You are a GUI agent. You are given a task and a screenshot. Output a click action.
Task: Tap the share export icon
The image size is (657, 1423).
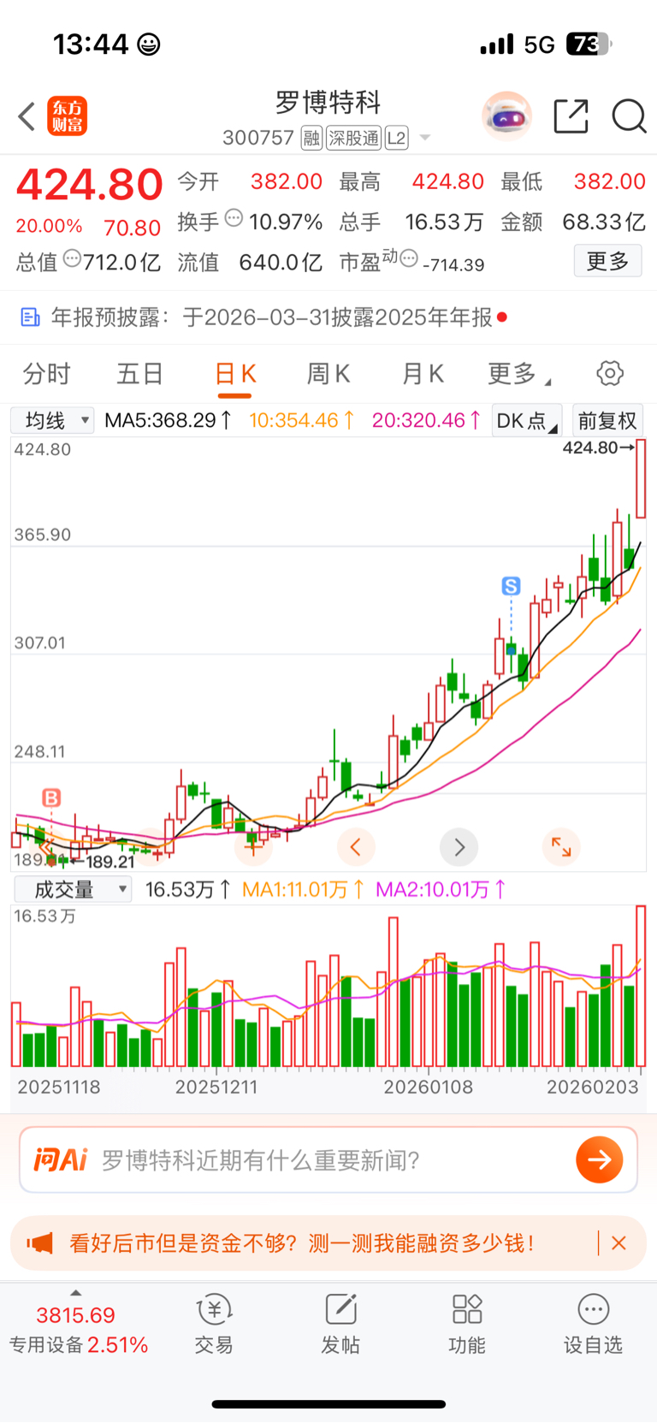571,116
